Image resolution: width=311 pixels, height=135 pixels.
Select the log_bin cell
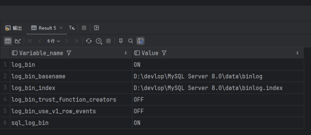point(71,65)
